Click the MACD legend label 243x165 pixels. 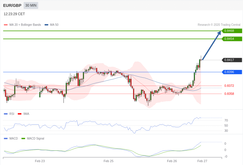[x=14, y=138]
